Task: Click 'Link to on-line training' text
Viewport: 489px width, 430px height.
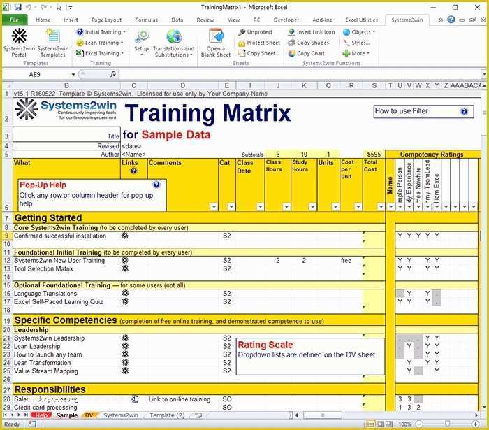Action: coord(180,399)
